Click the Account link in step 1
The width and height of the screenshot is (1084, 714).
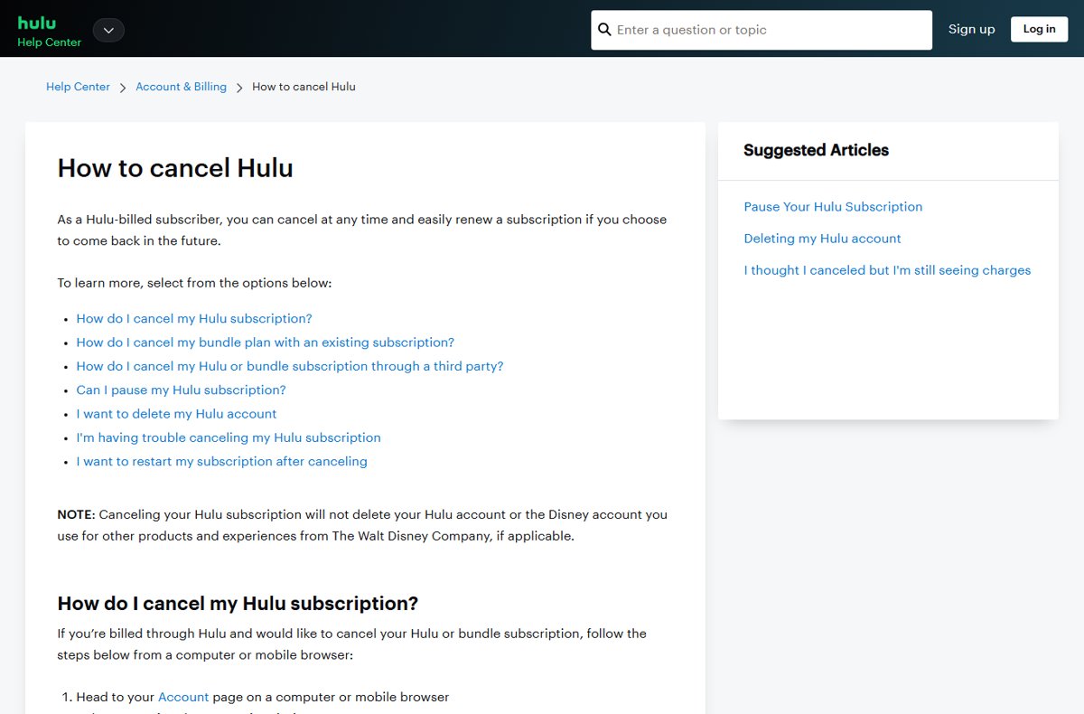(183, 697)
